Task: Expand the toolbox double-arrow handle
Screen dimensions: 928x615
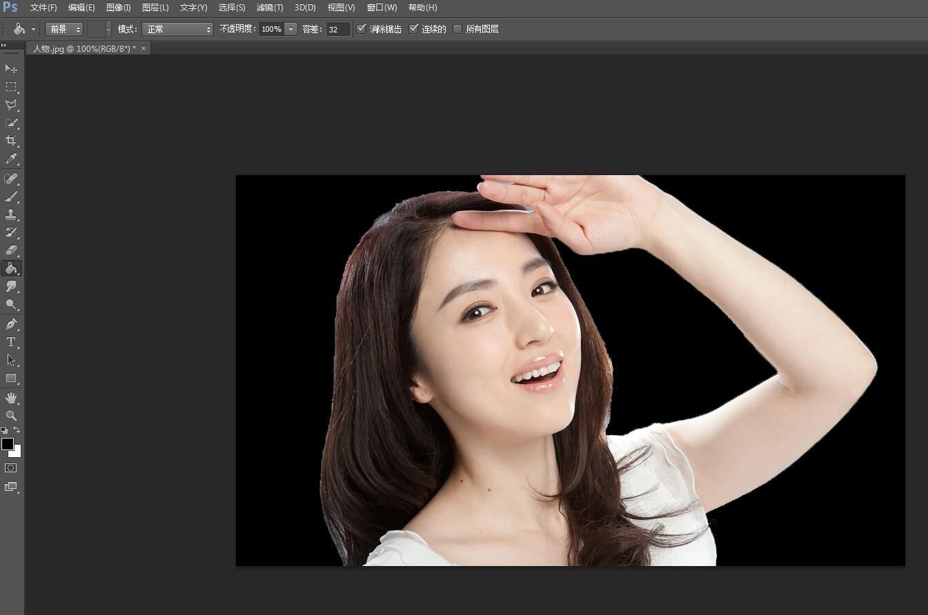Action: point(3,46)
